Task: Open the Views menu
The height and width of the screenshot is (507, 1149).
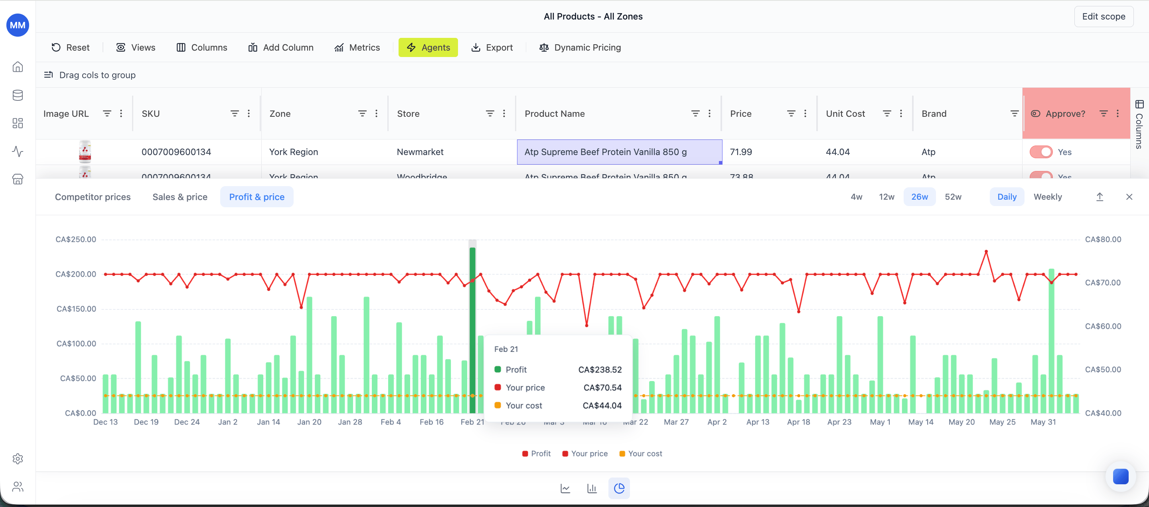Action: tap(136, 47)
